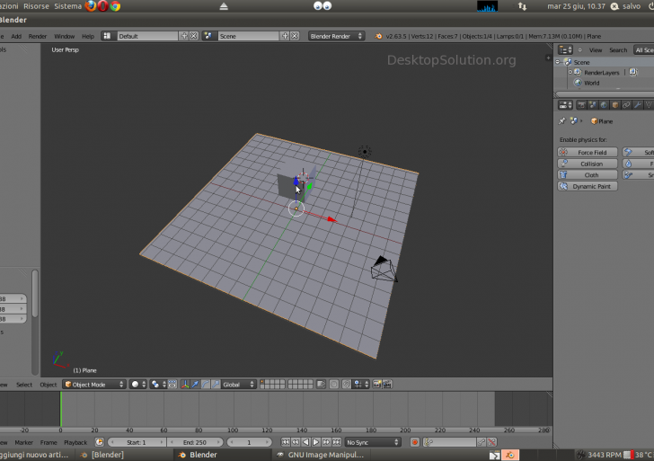The image size is (654, 461).
Task: Toggle the 3D manipulator widget button
Action: coord(185,384)
